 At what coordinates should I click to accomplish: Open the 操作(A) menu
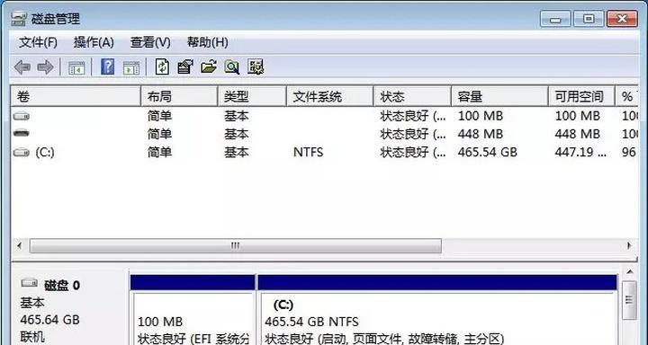pos(94,42)
